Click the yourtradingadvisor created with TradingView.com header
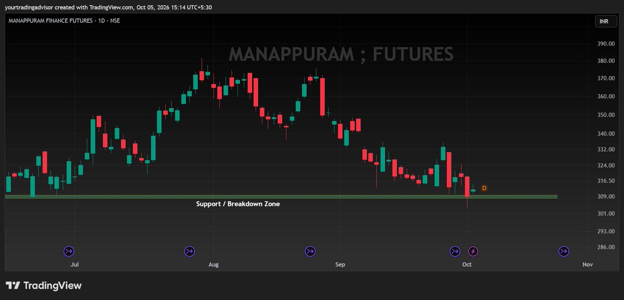The width and height of the screenshot is (624, 300). coord(108,7)
